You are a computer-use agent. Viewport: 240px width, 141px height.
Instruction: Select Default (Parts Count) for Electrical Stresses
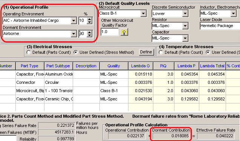(x=29, y=52)
